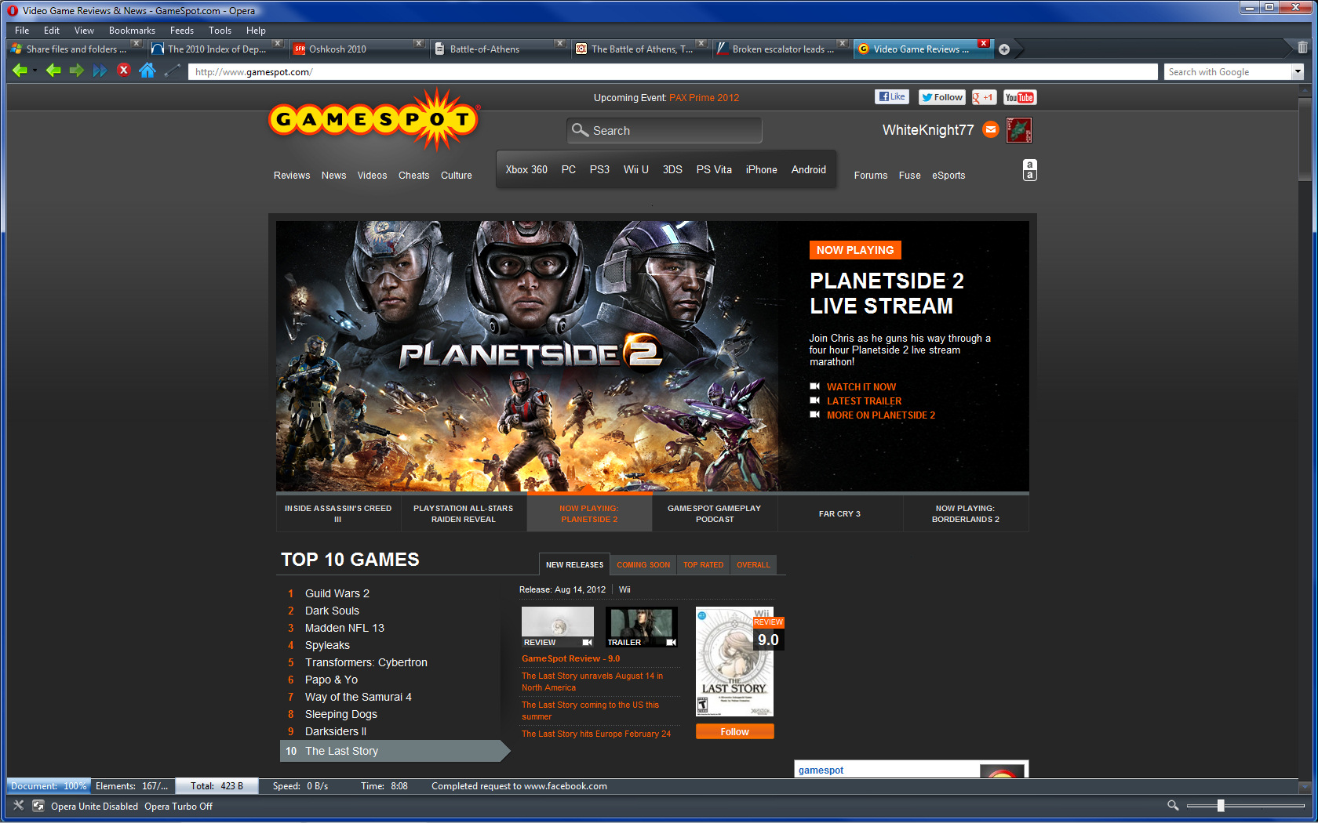Click the panel toggle icon in status bar
Screen dimensions: 1318x823
tap(18, 805)
